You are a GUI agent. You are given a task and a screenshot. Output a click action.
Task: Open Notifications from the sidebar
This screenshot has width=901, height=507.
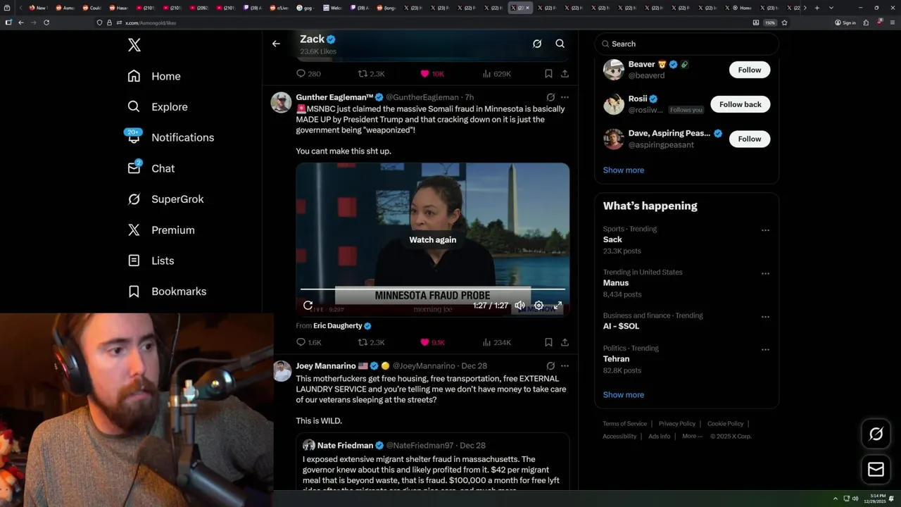click(170, 137)
